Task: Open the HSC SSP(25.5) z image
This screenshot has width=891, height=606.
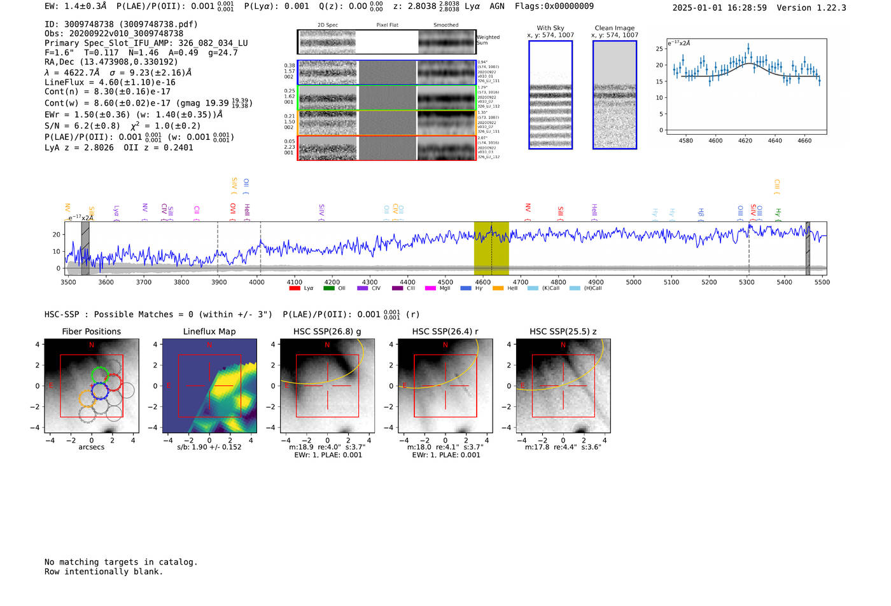Action: [x=563, y=386]
